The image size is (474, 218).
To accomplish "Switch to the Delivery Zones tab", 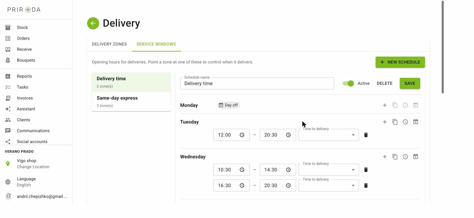I will click(109, 44).
